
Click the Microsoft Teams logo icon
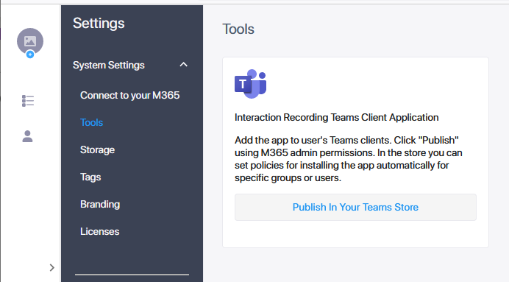(x=251, y=83)
